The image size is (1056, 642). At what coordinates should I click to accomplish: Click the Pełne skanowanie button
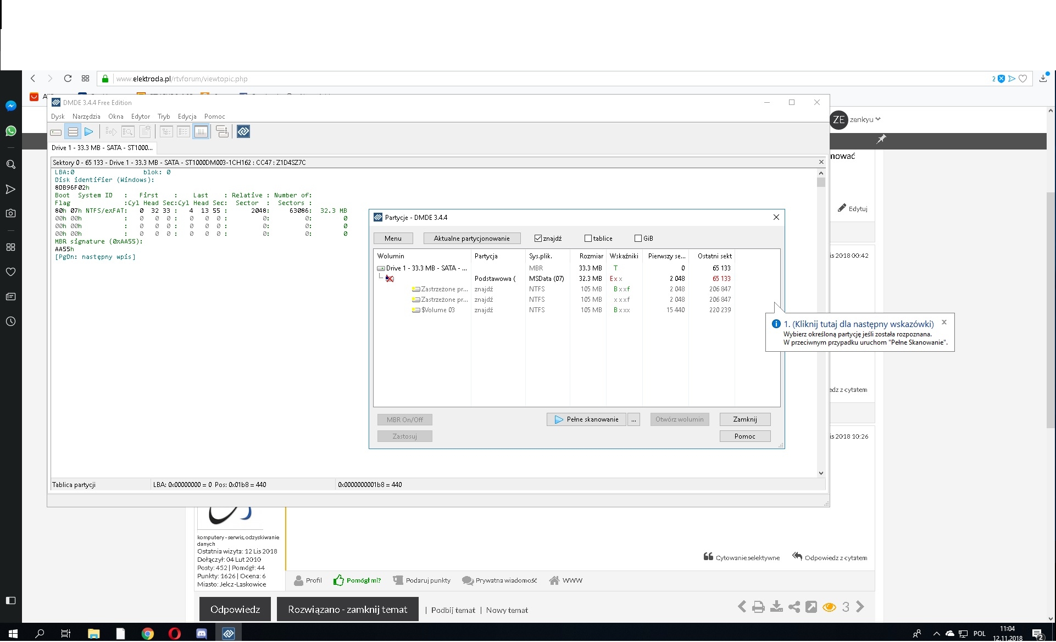point(586,419)
